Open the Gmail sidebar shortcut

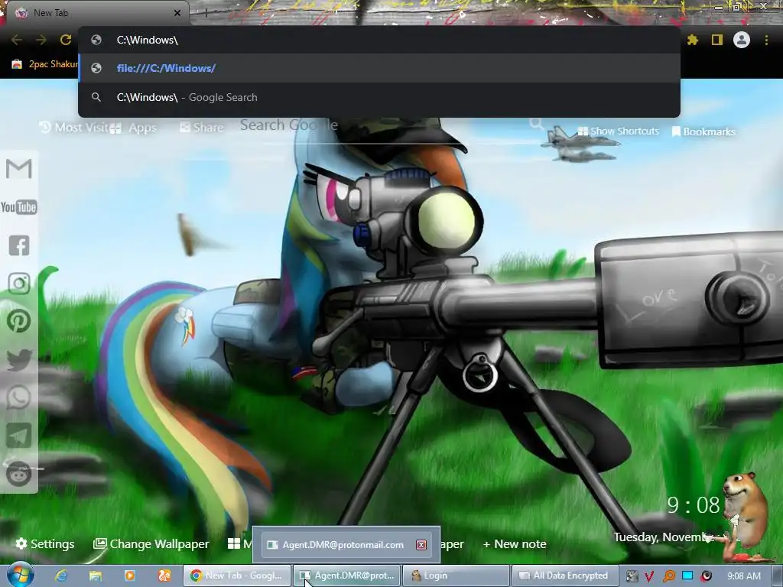click(x=19, y=169)
